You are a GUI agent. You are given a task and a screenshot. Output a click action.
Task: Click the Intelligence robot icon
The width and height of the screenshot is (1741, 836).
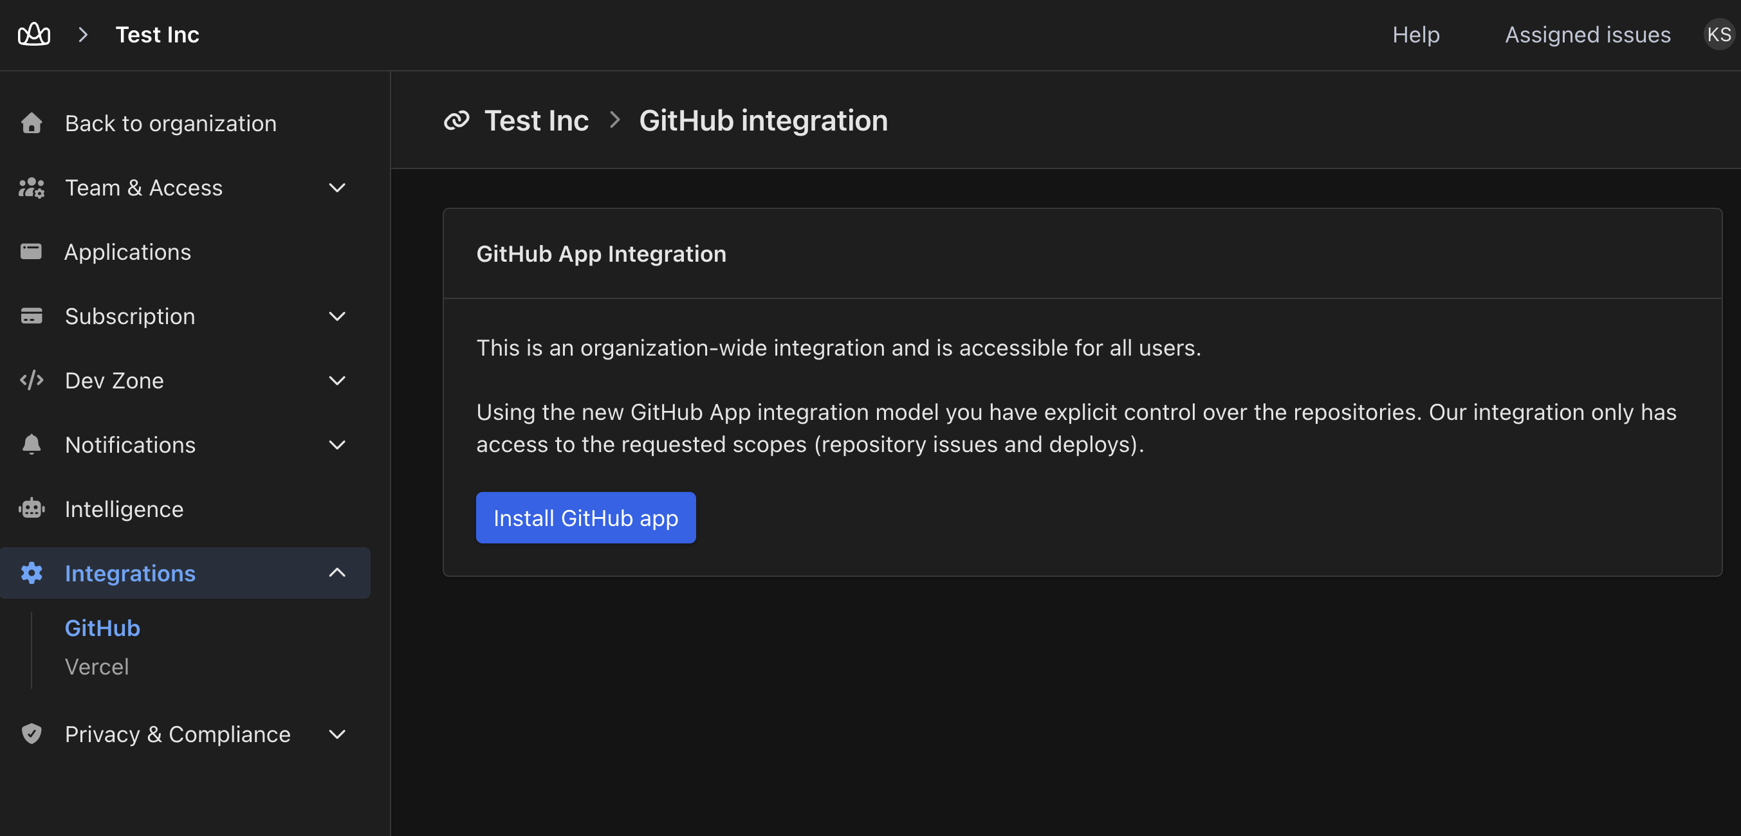[31, 509]
